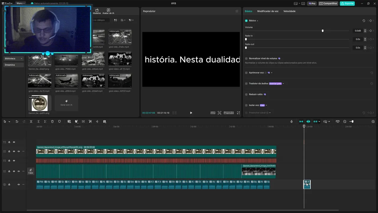Open the Menu dropdown
378x213 pixels.
pos(20,3)
